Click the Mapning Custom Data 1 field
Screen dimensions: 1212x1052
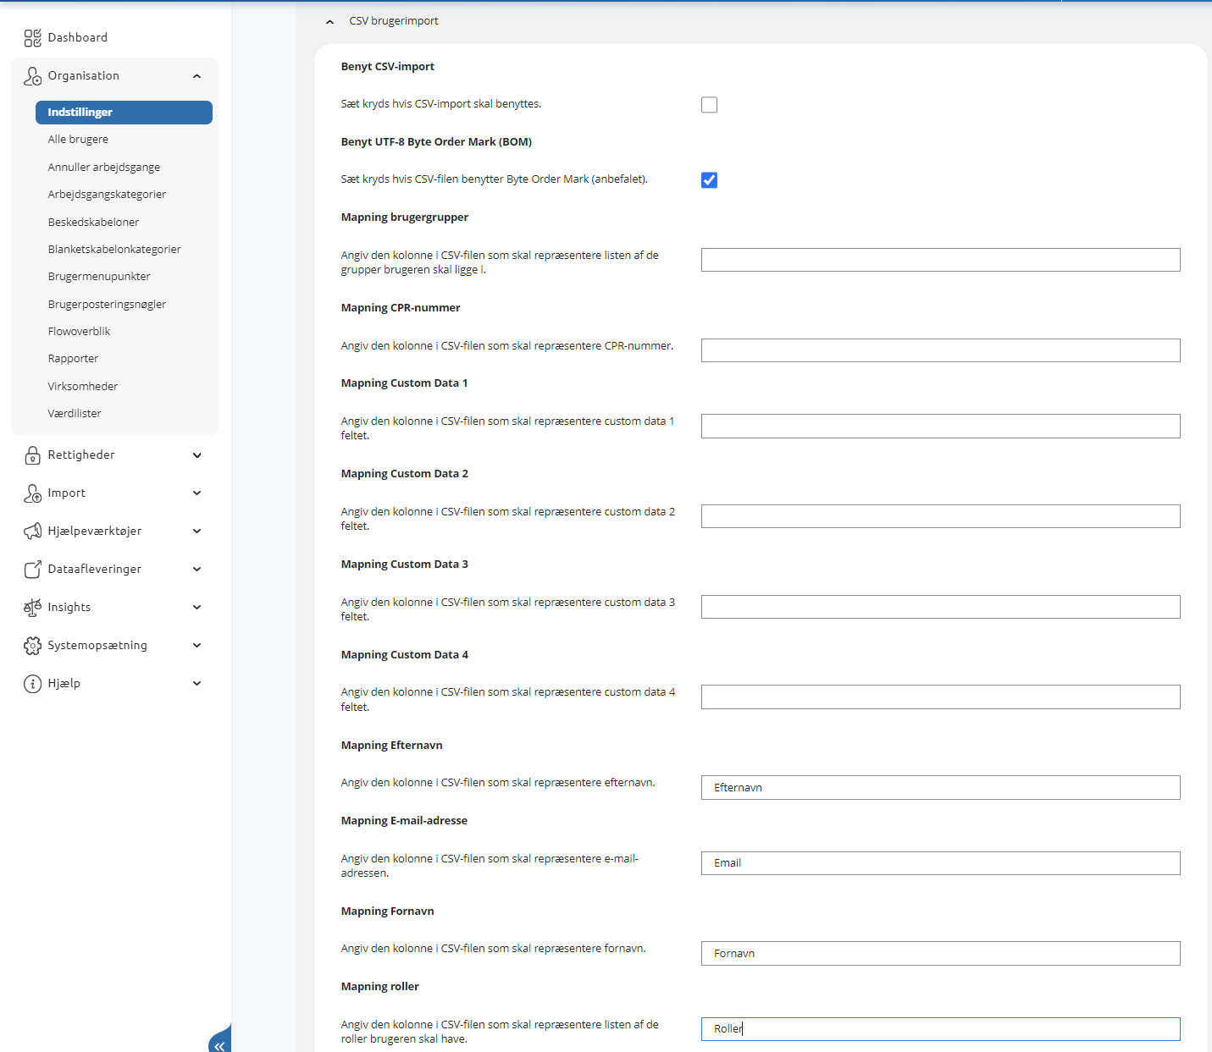tap(940, 426)
